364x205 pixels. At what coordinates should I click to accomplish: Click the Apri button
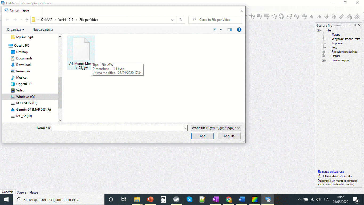203,136
